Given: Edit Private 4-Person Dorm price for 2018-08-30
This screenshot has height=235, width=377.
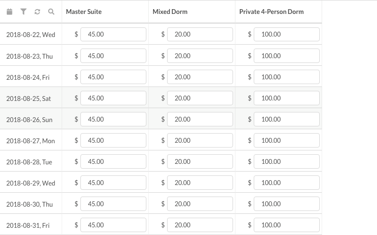Looking at the screenshot, I should pos(286,204).
